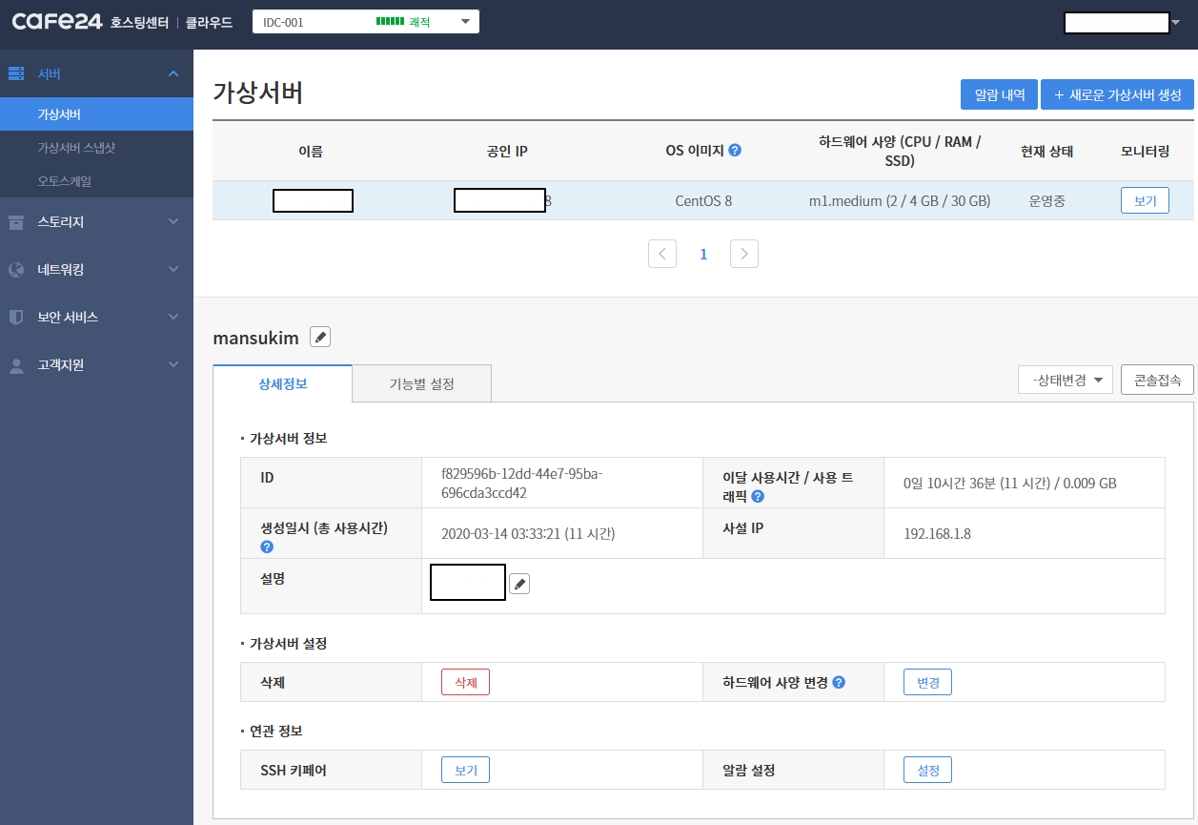Image resolution: width=1198 pixels, height=825 pixels.
Task: Click the Cafe24 logo
Action: pos(56,22)
